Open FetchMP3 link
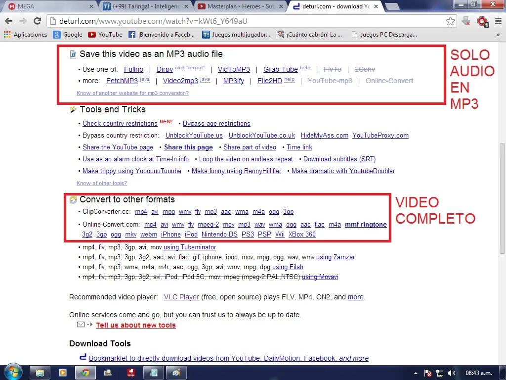506x380 pixels. click(122, 81)
